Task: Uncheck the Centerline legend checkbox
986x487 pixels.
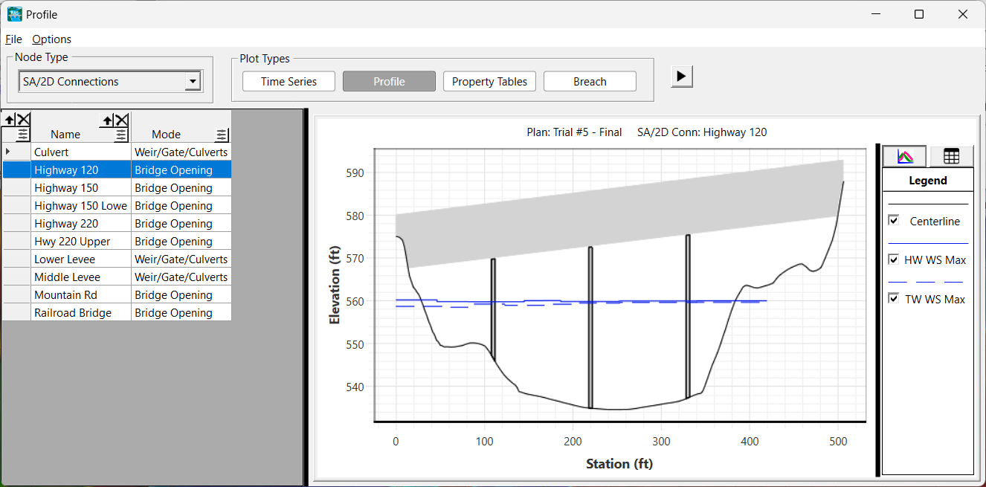Action: (x=894, y=221)
